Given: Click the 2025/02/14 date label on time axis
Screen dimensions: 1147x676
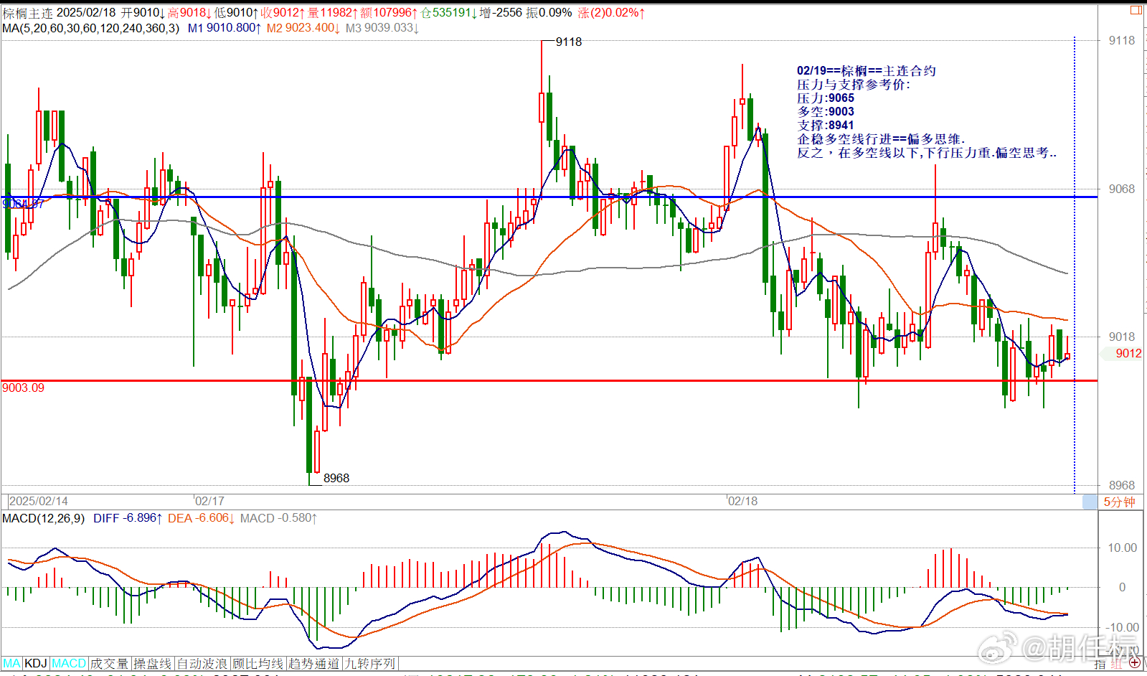Looking at the screenshot, I should pyautogui.click(x=39, y=502).
